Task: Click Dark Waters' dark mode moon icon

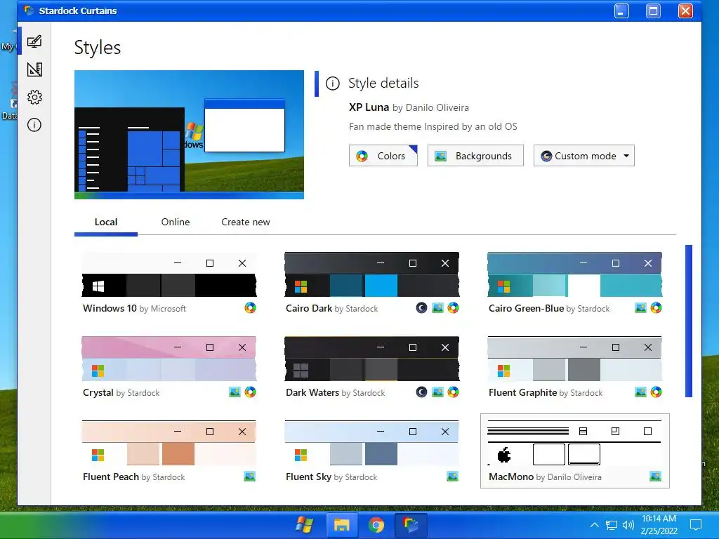Action: (421, 392)
